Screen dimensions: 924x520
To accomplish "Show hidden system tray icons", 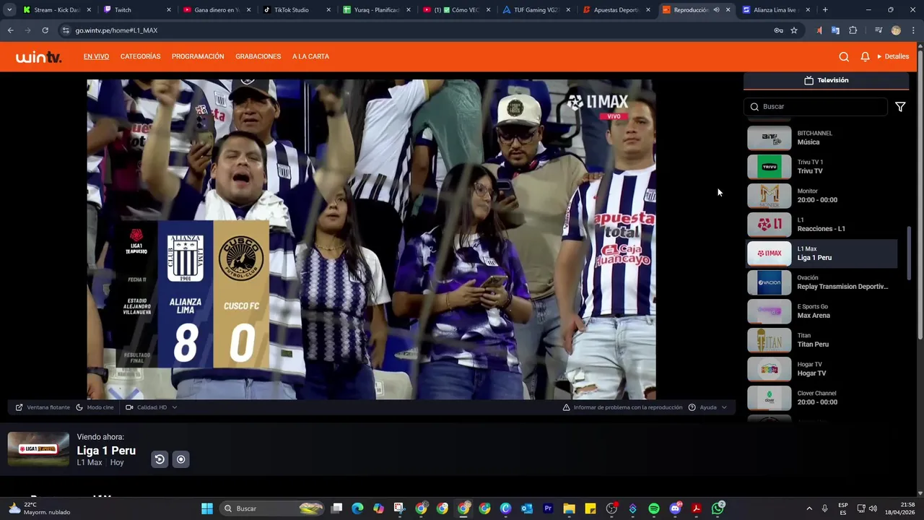I will (809, 508).
